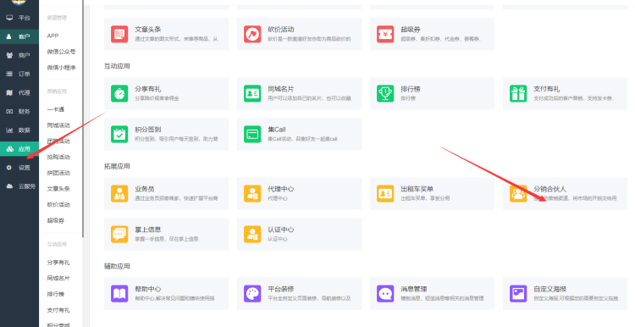635x327 pixels.
Task: Click the 自定义海报 picture icon
Action: click(518, 294)
